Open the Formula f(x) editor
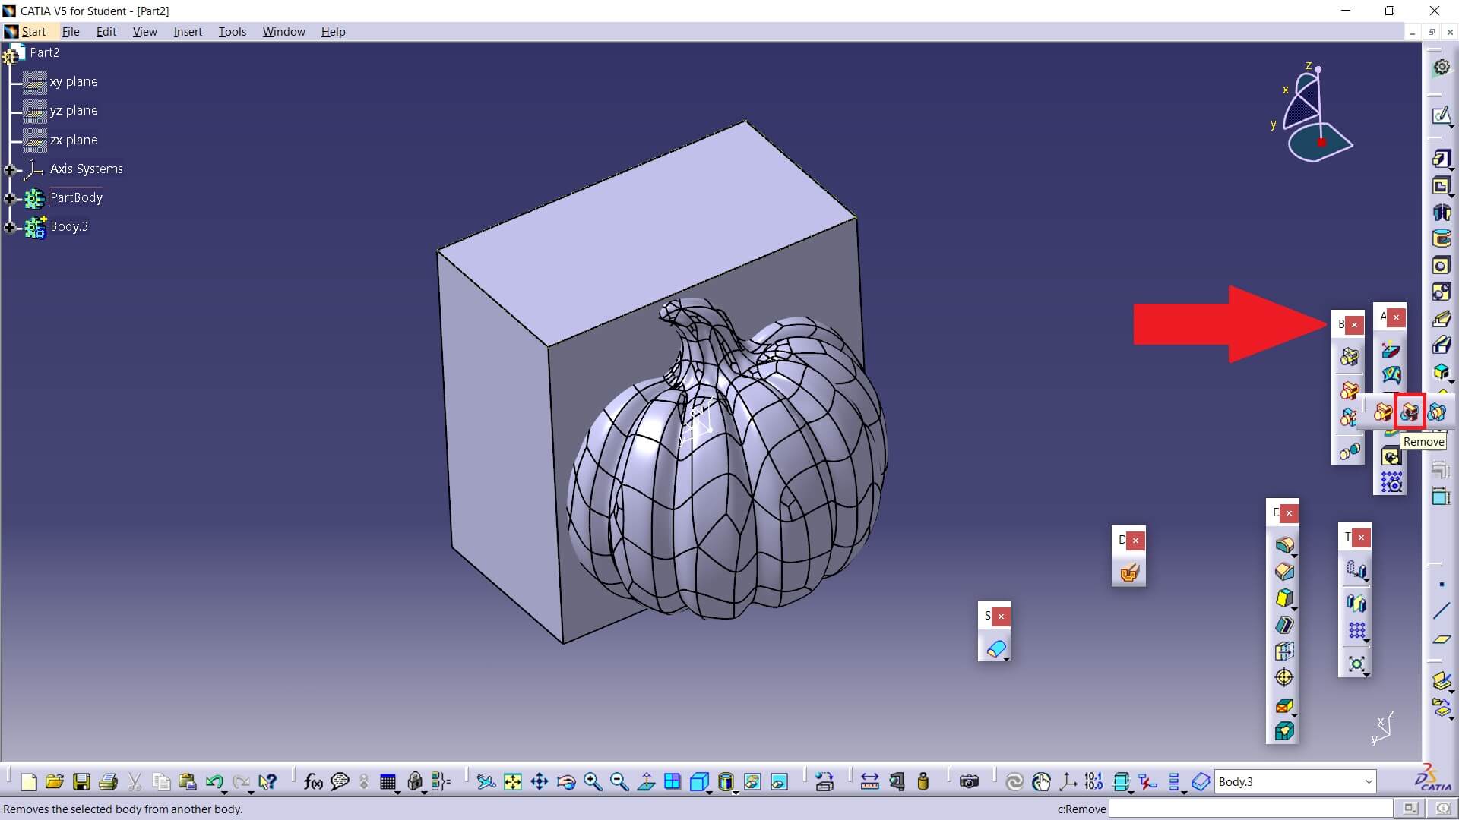1459x820 pixels. click(x=313, y=781)
